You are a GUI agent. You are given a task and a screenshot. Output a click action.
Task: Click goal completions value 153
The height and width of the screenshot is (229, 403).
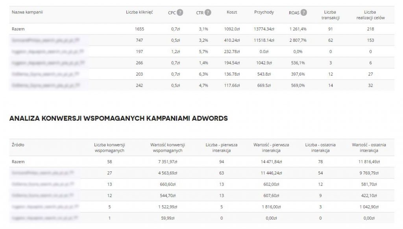(370, 40)
